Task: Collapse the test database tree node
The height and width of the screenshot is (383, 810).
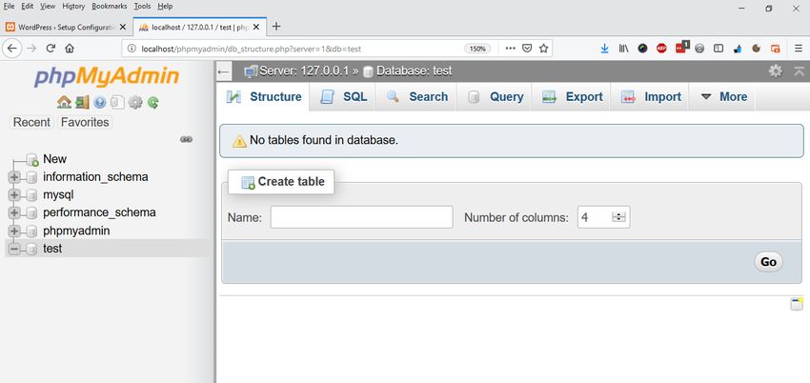Action: pos(14,249)
